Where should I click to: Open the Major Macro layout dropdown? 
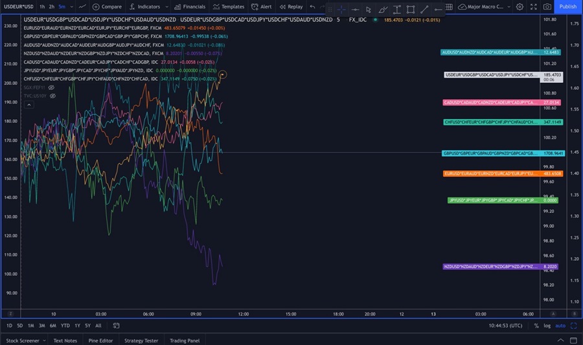click(x=486, y=6)
